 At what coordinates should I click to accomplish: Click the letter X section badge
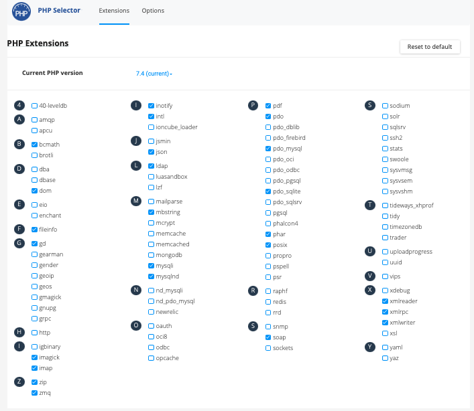point(369,291)
